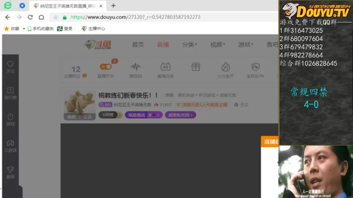Click the Douyu logo on the page
Viewport: 353px width, 198px height.
(x=98, y=45)
